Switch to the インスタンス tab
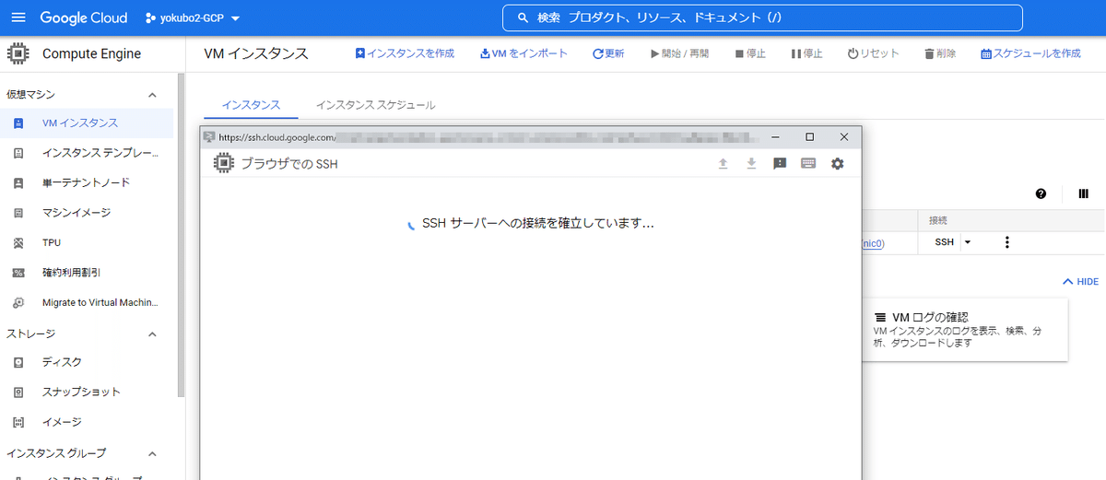 click(x=251, y=105)
